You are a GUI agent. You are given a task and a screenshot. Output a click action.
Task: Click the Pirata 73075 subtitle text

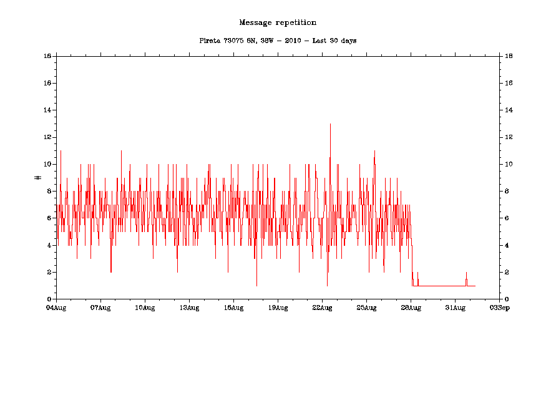pos(278,41)
